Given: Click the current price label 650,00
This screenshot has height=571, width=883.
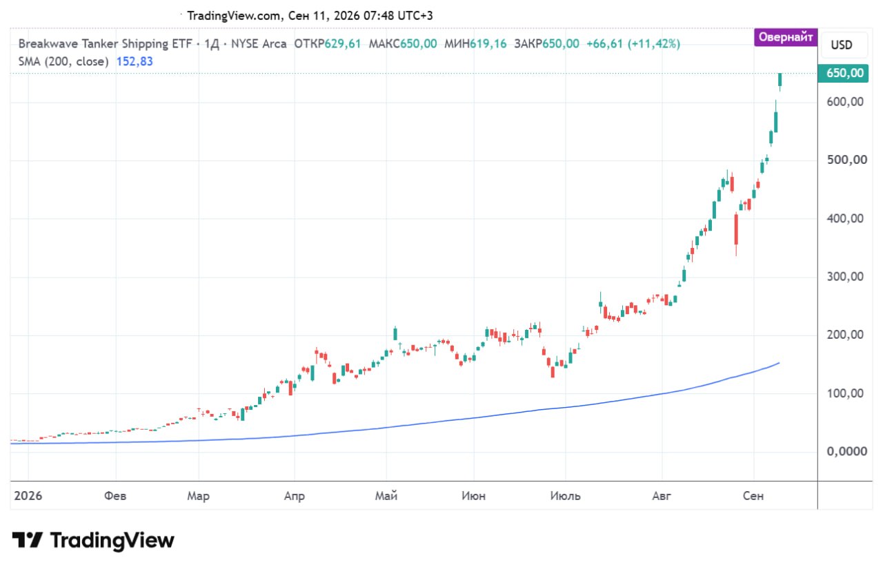Looking at the screenshot, I should [x=842, y=73].
